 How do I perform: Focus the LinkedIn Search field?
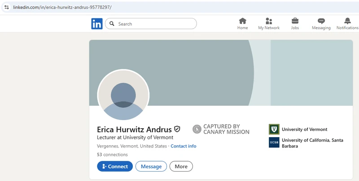[x=151, y=24]
